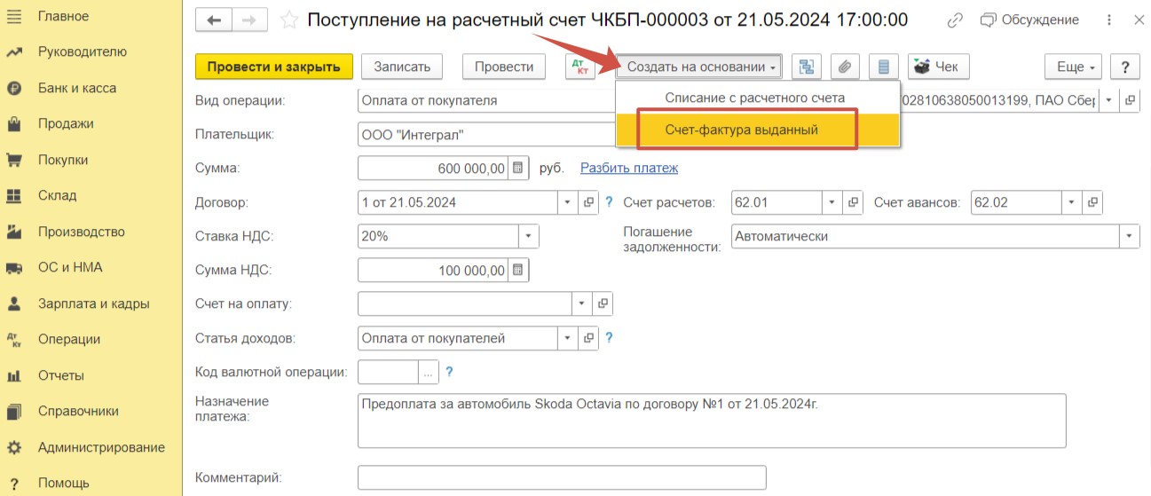This screenshot has height=496, width=1151.
Task: Open the Продажи section
Action: pos(66,123)
